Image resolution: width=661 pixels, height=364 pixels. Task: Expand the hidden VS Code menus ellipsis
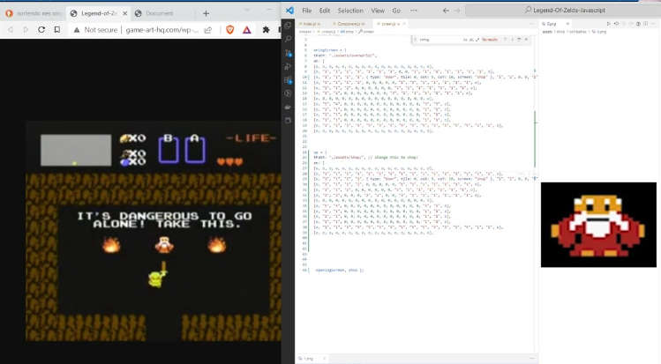pyautogui.click(x=414, y=11)
